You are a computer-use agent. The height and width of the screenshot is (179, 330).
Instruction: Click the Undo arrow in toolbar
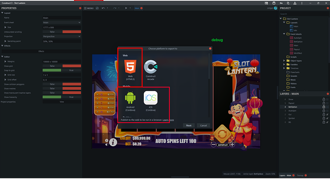coord(103,8)
